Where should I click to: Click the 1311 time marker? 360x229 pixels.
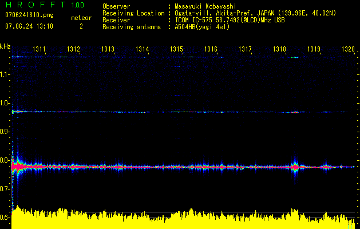tap(39, 49)
